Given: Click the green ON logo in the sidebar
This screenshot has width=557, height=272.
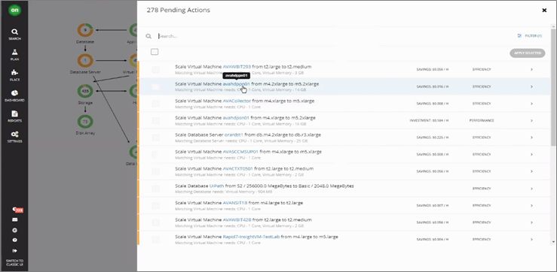Looking at the screenshot, I should point(14,11).
